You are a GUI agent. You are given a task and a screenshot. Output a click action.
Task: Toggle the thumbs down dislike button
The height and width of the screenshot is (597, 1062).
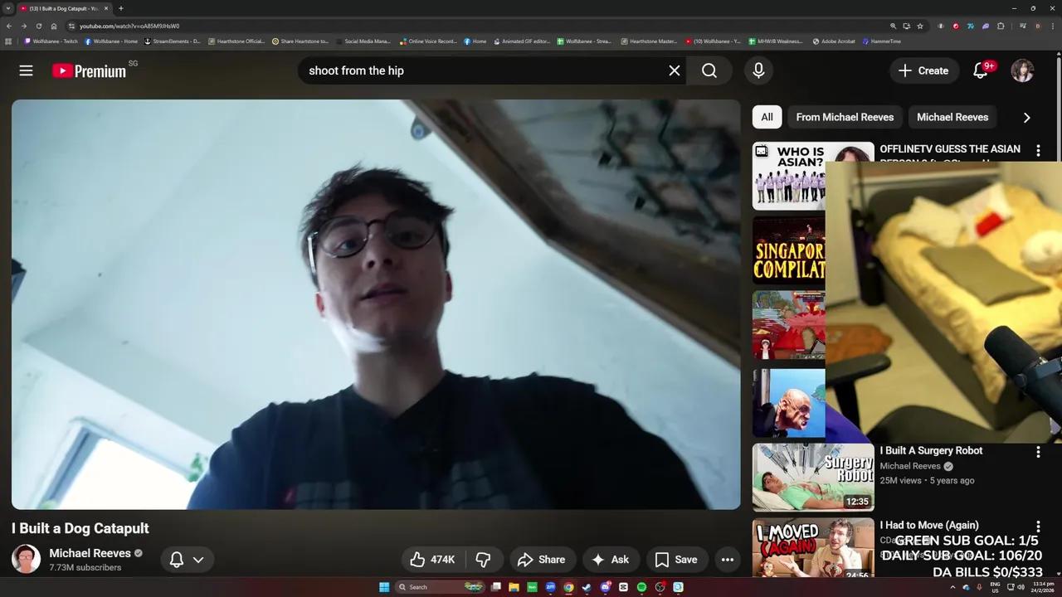(483, 559)
